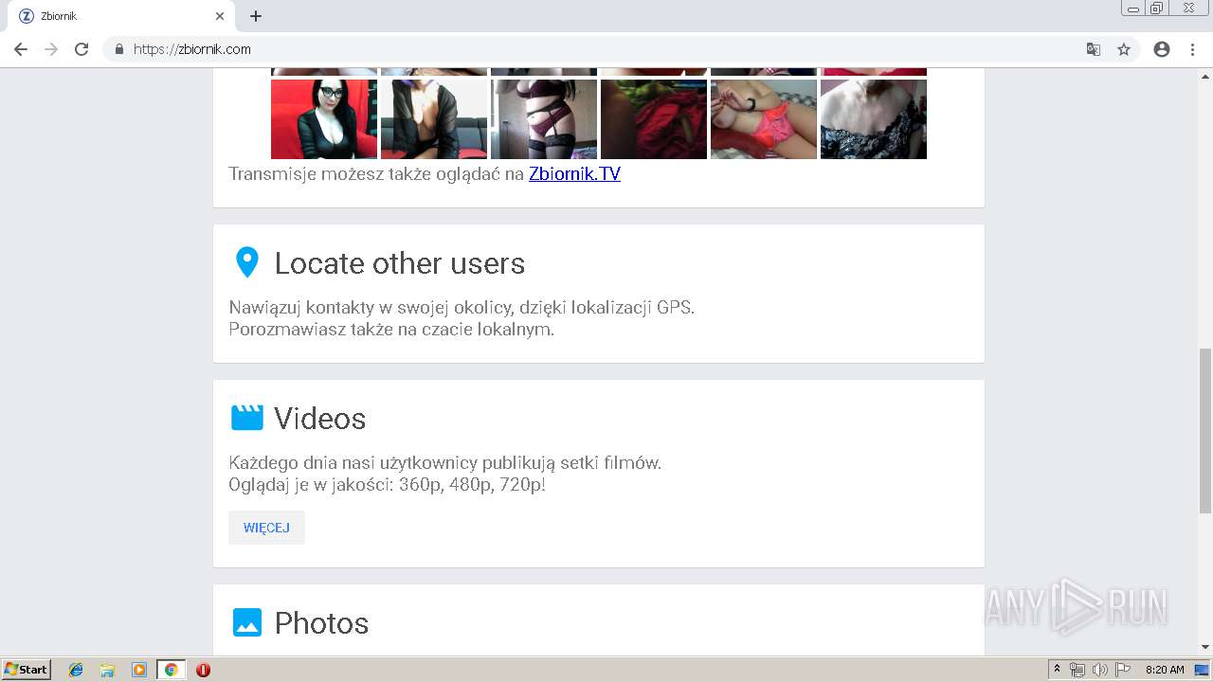This screenshot has height=682, width=1213.
Task: Click the taskbar clock showing 8:20 AM
Action: [1165, 670]
